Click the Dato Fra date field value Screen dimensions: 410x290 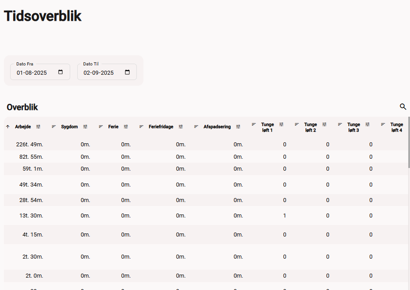point(32,72)
